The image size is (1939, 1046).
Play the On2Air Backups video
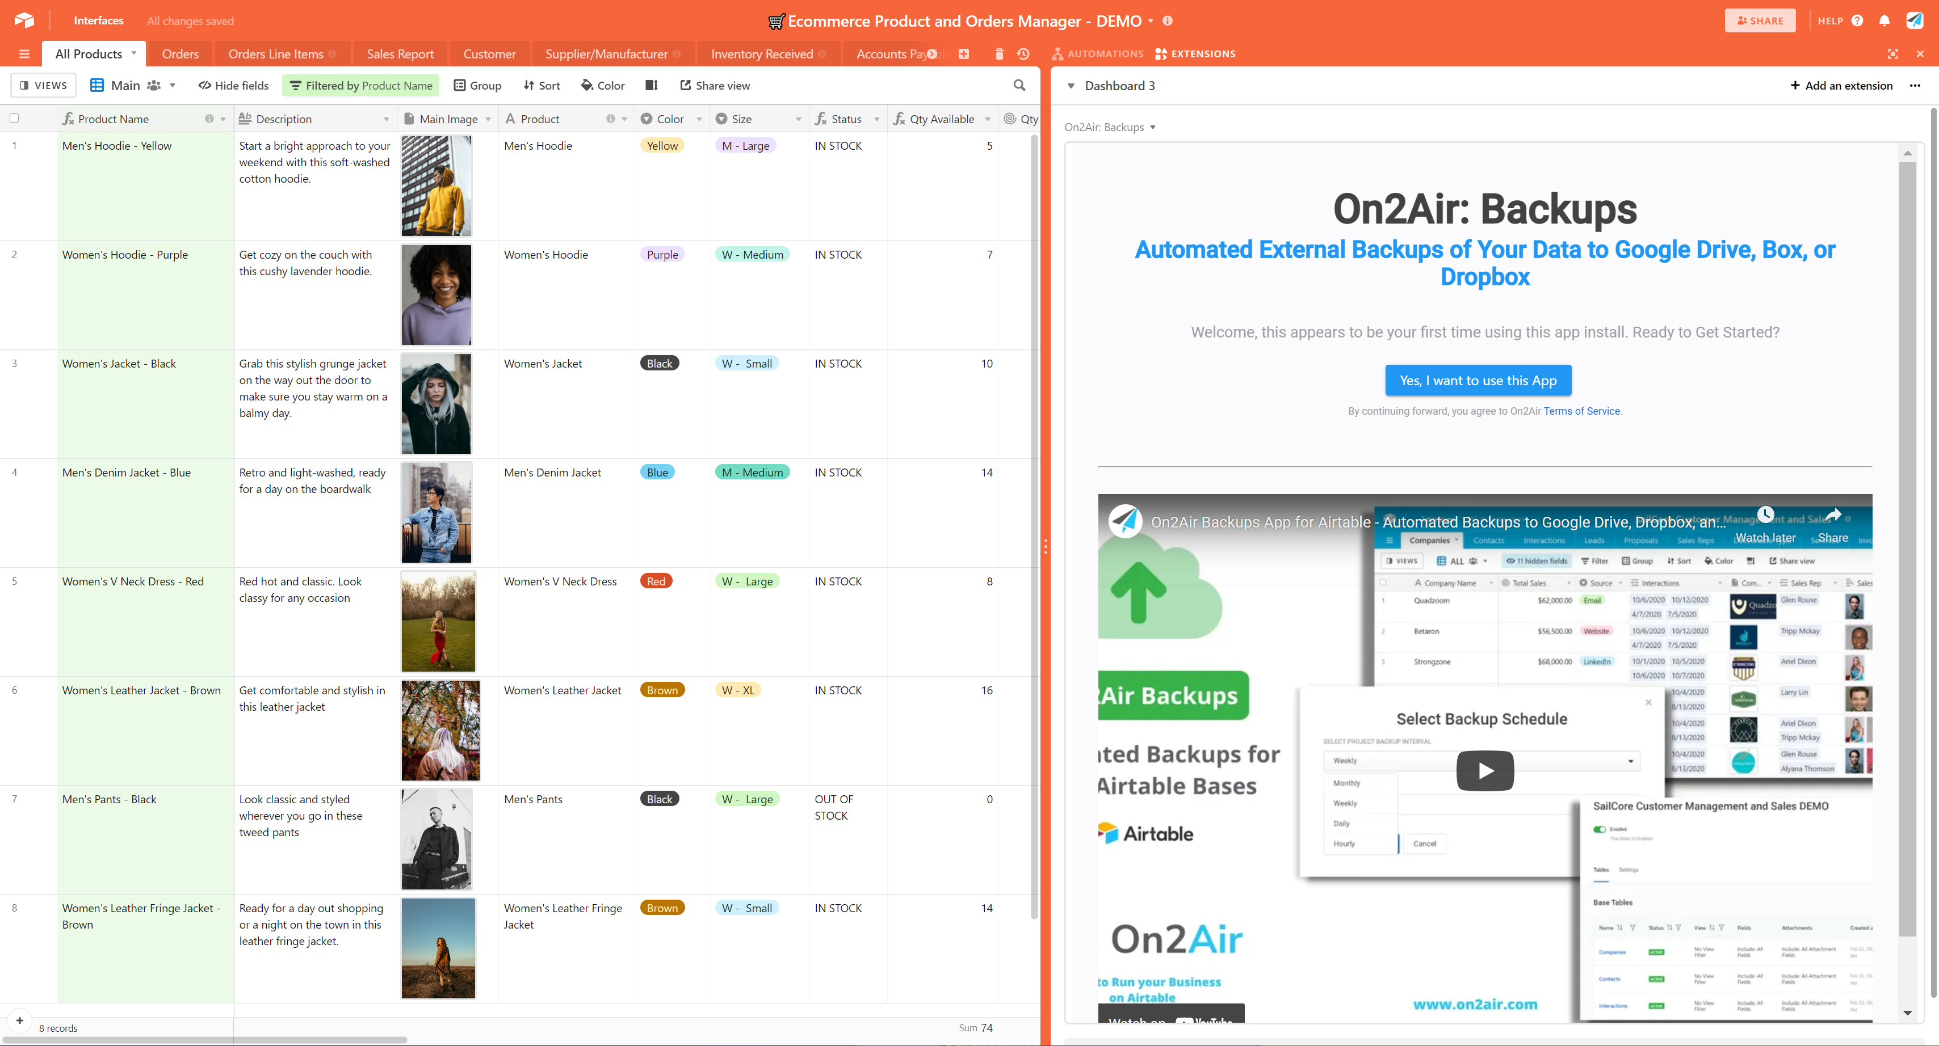(x=1484, y=770)
